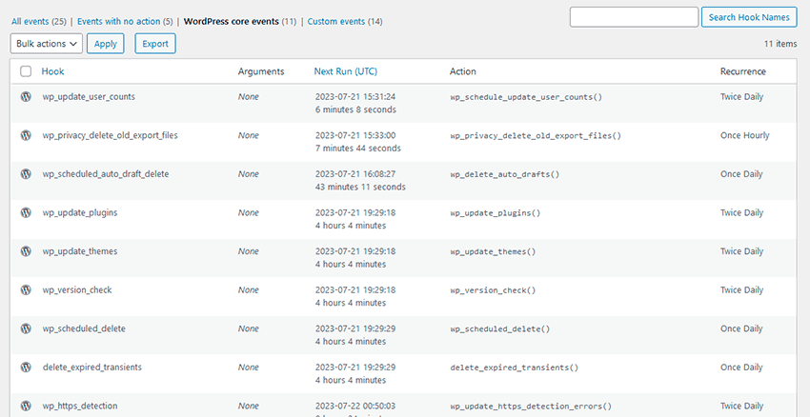Click the 11 items count label
The width and height of the screenshot is (810, 417).
pos(780,44)
